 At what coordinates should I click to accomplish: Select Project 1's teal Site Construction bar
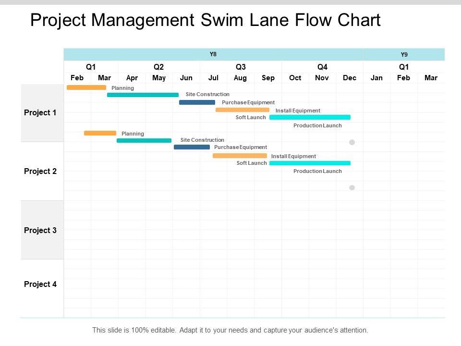pos(143,95)
